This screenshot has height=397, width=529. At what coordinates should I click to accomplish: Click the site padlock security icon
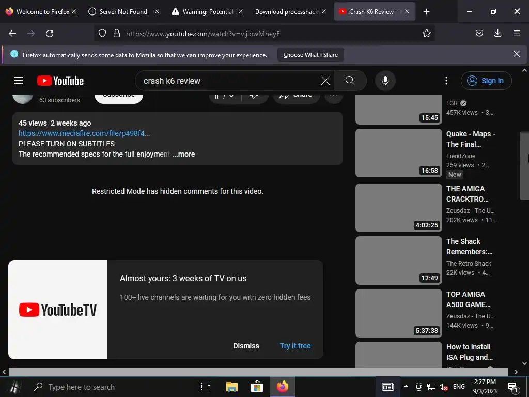click(x=117, y=34)
